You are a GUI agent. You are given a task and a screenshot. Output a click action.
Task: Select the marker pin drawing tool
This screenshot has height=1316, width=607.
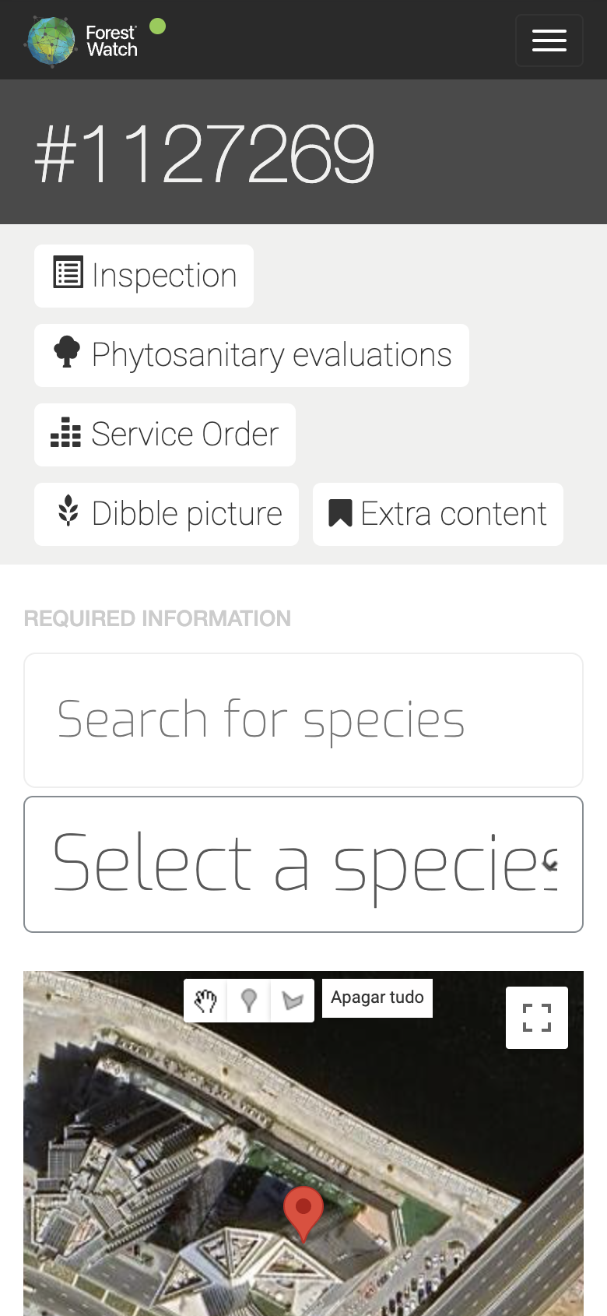click(249, 1001)
